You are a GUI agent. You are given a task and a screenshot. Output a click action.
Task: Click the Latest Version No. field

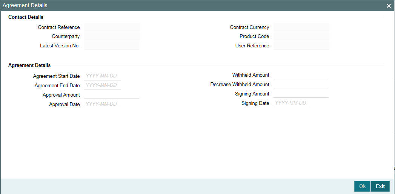[x=112, y=45]
